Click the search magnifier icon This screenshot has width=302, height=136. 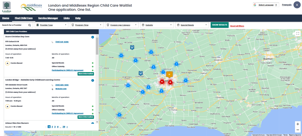coord(29,25)
